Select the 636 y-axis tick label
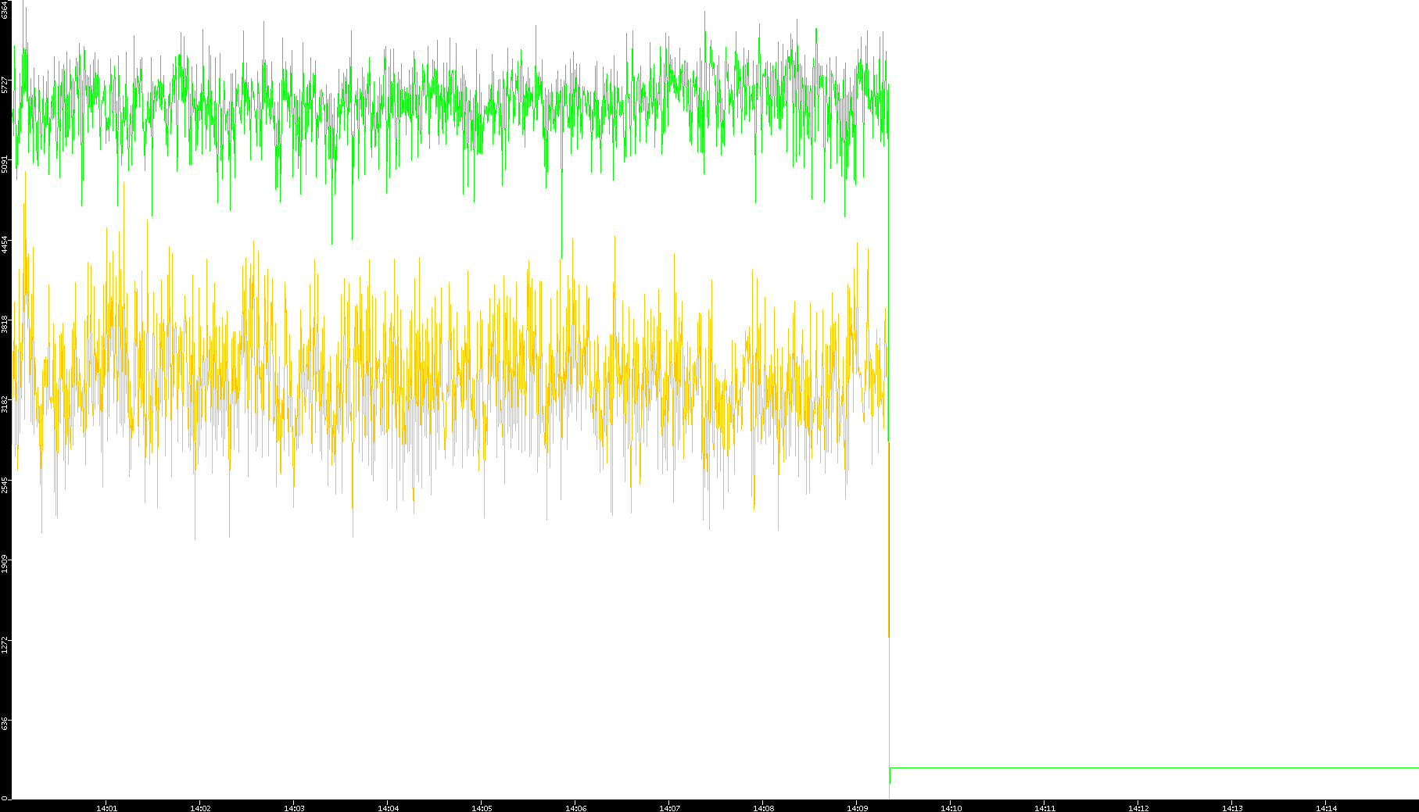 point(5,724)
